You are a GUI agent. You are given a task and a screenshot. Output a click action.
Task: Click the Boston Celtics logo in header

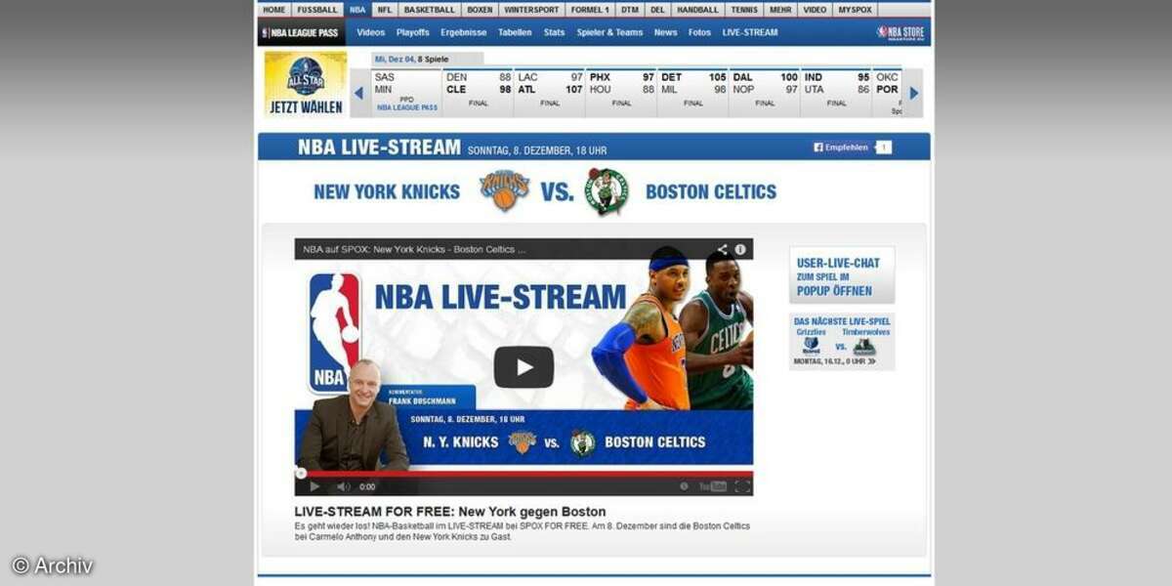pos(607,191)
